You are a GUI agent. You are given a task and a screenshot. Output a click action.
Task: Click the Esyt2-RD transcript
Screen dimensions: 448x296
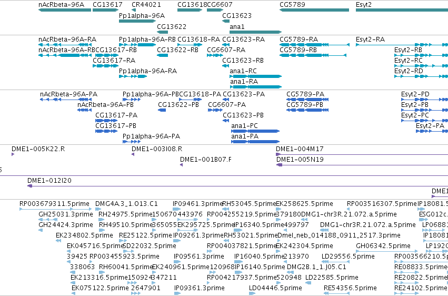click(x=421, y=76)
